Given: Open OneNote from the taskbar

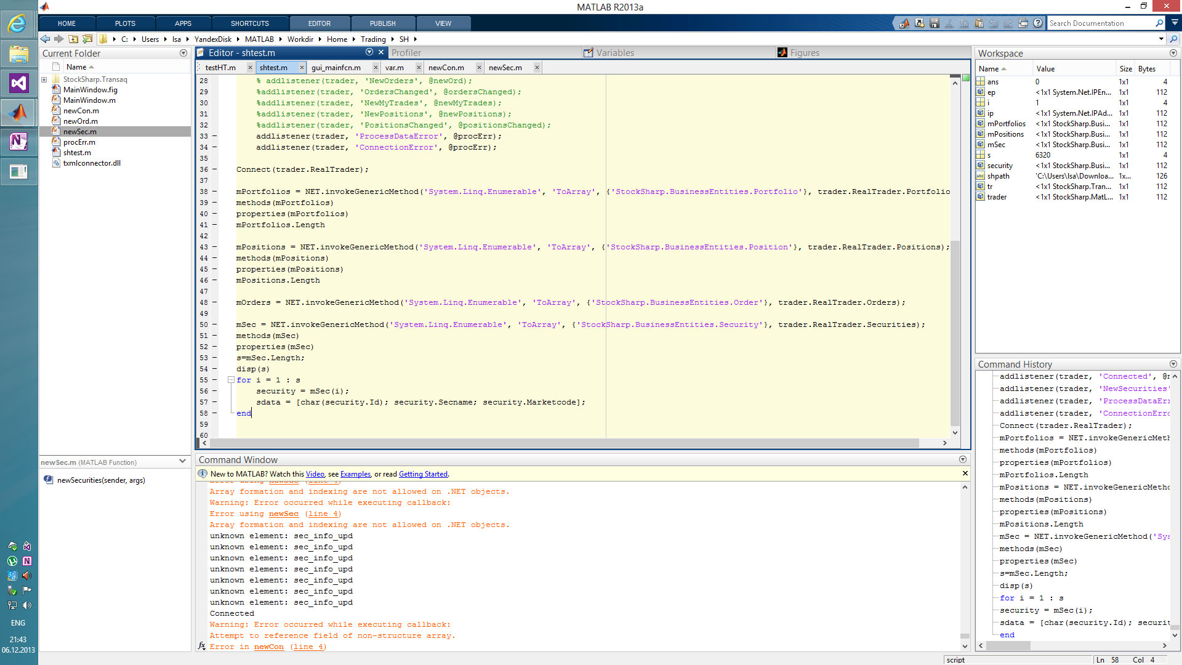Looking at the screenshot, I should [18, 142].
